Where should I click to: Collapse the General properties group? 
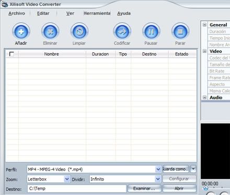coord(205,25)
